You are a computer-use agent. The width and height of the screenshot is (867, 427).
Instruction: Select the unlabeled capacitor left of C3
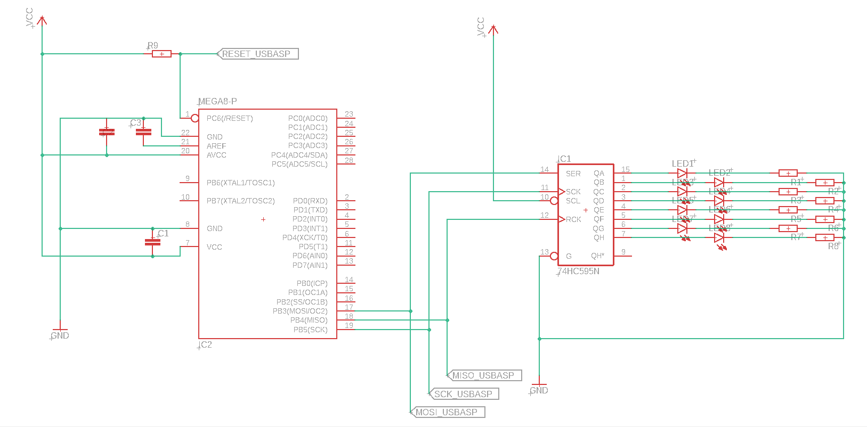107,132
